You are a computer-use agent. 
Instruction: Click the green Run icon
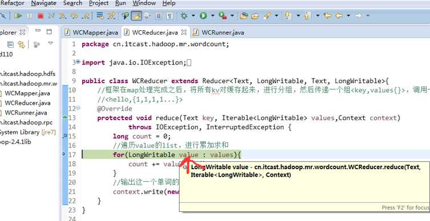pos(203,16)
